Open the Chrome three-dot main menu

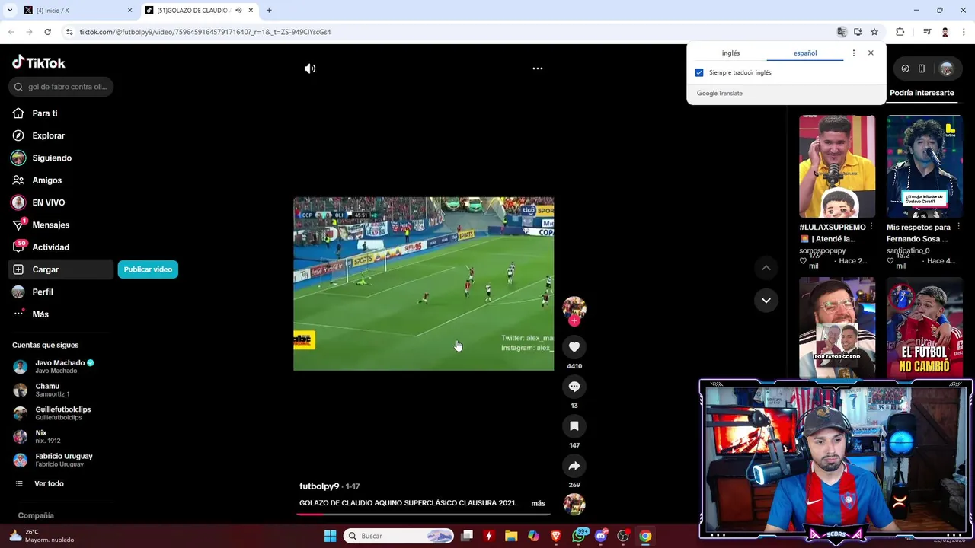962,32
